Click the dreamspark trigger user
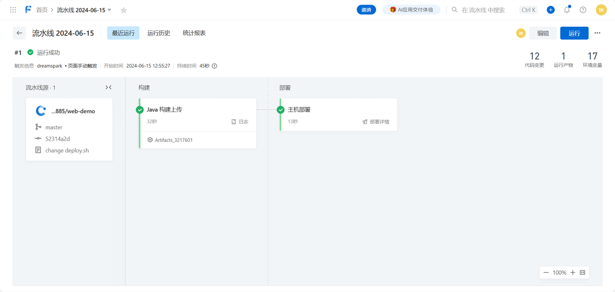The image size is (615, 292). pyautogui.click(x=50, y=66)
